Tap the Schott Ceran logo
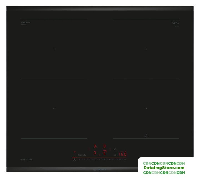This screenshot has width=200, height=178. coord(175,23)
